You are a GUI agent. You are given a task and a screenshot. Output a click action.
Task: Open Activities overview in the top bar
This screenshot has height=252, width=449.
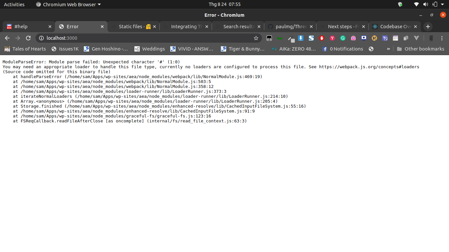pyautogui.click(x=14, y=5)
